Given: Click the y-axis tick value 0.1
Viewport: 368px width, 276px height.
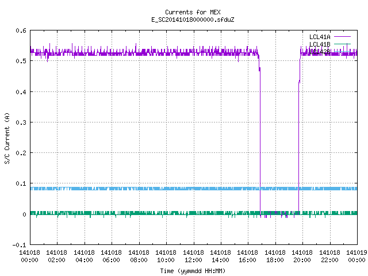Looking at the screenshot, I should [21, 183].
